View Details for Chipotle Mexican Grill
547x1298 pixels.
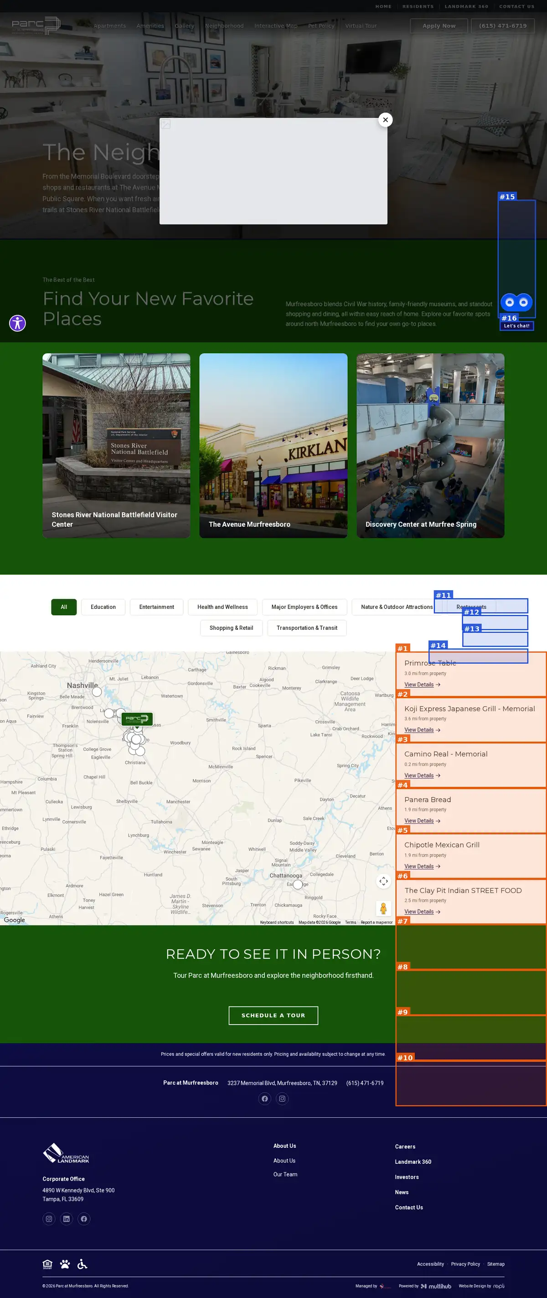click(x=422, y=866)
